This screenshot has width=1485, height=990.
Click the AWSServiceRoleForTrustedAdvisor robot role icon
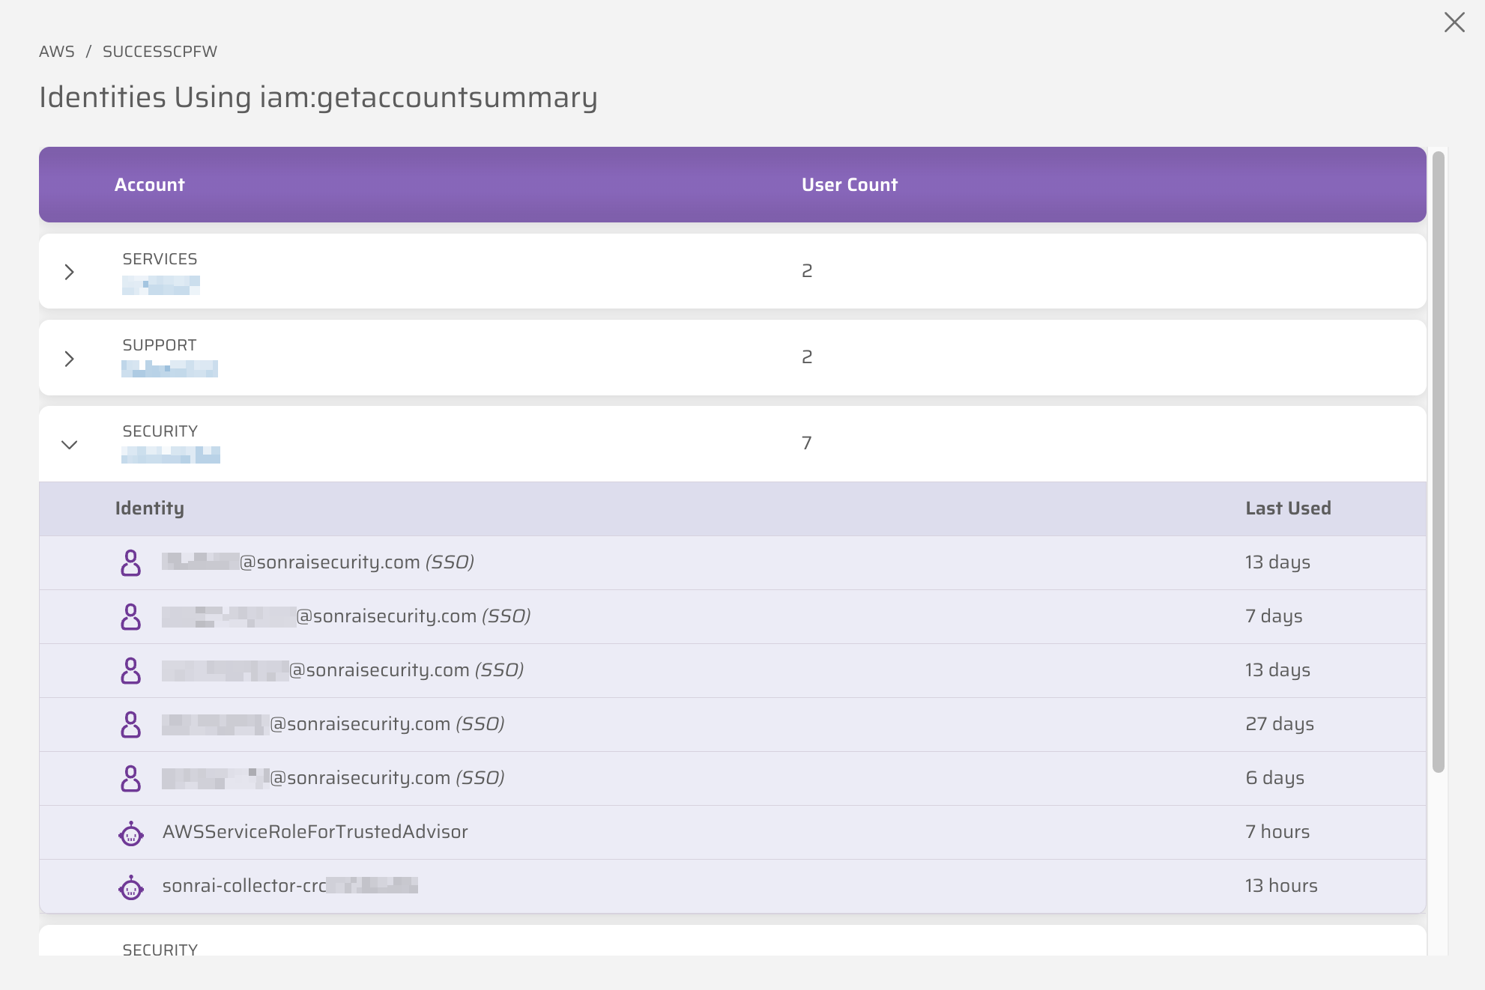click(x=131, y=833)
